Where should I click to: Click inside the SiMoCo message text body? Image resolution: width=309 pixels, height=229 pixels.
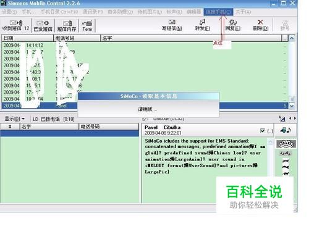205,156
